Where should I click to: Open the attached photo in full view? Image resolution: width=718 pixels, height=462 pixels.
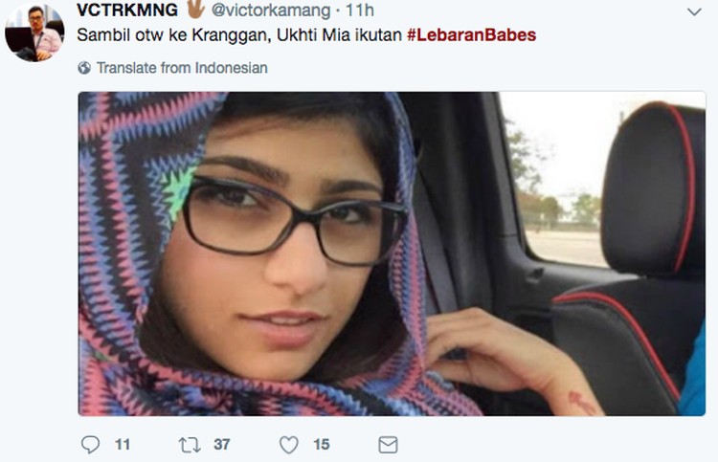pos(392,253)
